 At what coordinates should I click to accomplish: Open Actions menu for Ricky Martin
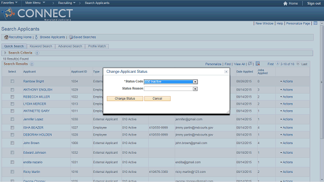(287, 172)
